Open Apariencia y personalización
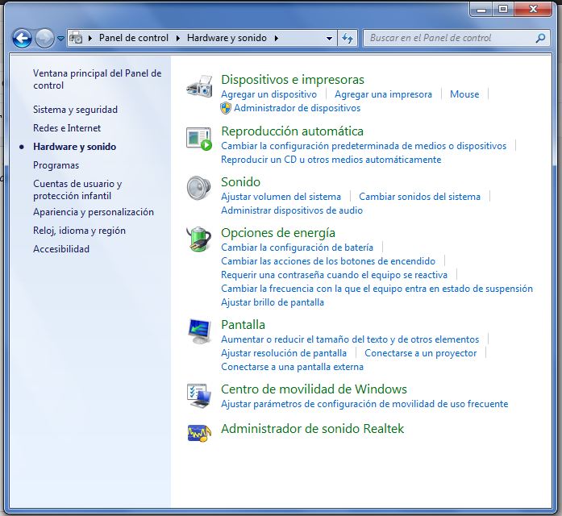Screen dimensions: 562x516 (94, 212)
